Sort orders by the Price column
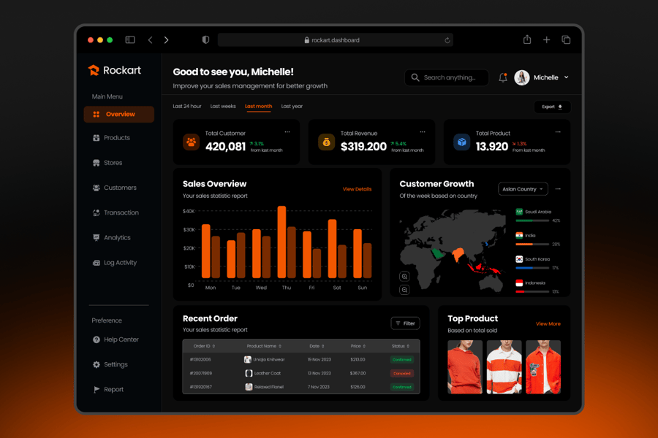 click(358, 346)
